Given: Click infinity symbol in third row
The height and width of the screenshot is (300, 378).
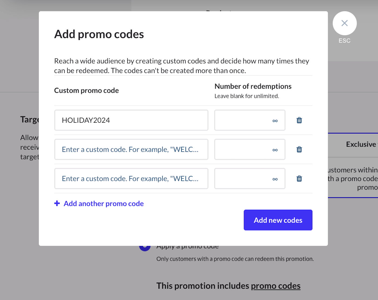Looking at the screenshot, I should pyautogui.click(x=275, y=179).
